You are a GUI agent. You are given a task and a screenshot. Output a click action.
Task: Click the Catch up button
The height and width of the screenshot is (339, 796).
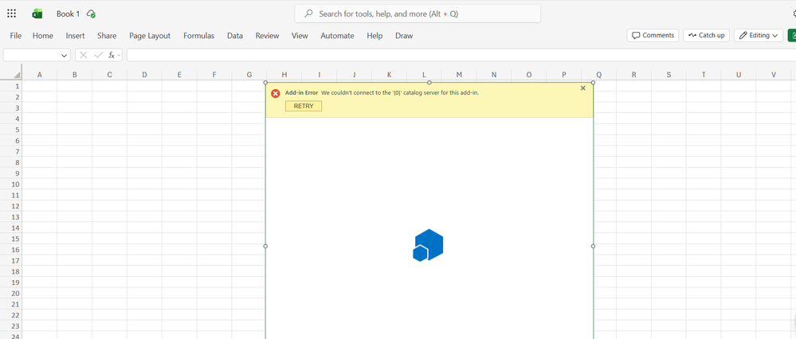point(706,35)
